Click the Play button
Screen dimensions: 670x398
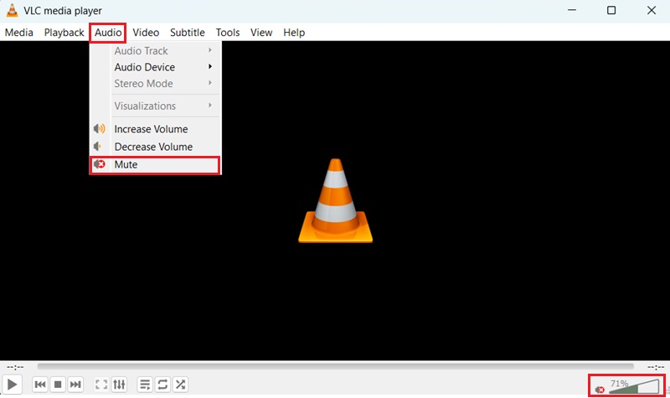[13, 385]
